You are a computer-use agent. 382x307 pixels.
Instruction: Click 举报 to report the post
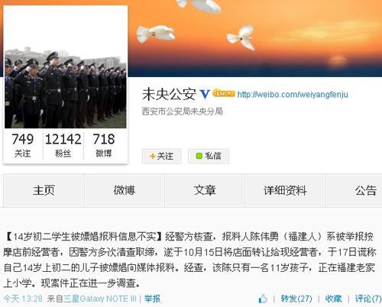pyautogui.click(x=152, y=299)
